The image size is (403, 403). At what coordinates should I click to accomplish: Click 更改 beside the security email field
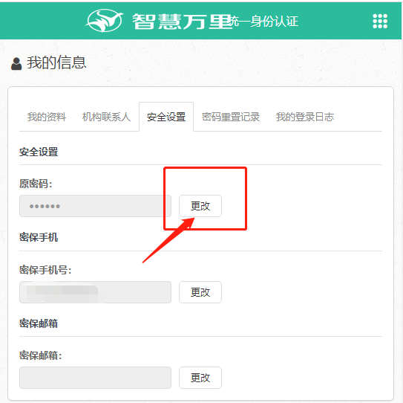200,378
